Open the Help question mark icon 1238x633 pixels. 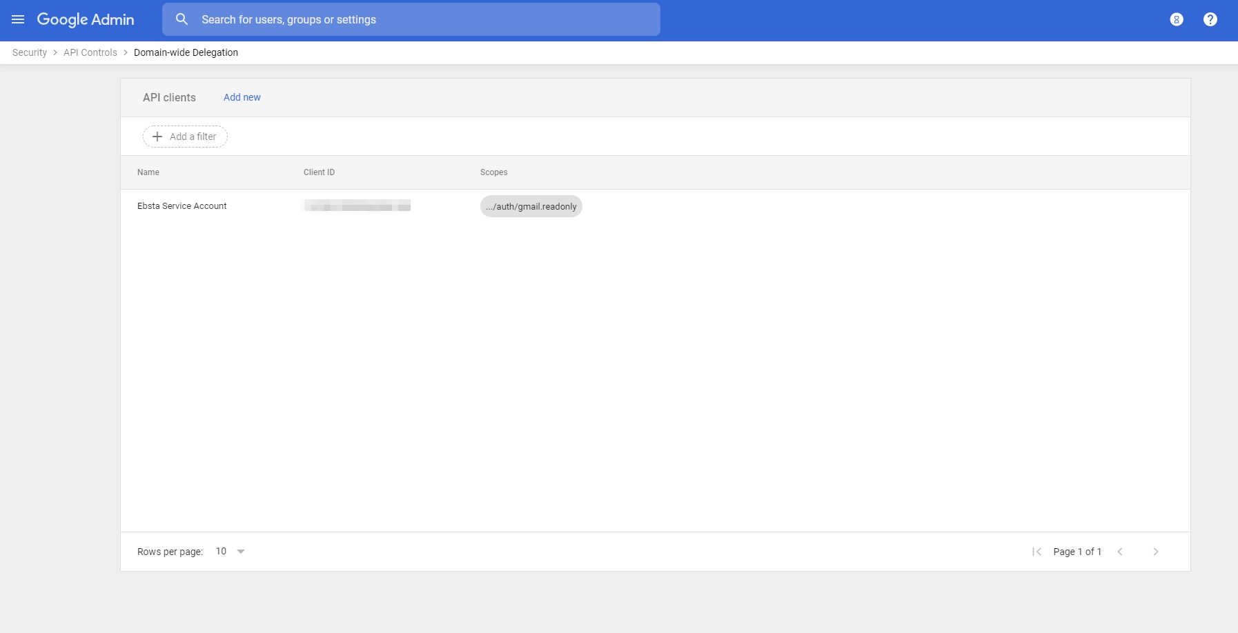1210,19
